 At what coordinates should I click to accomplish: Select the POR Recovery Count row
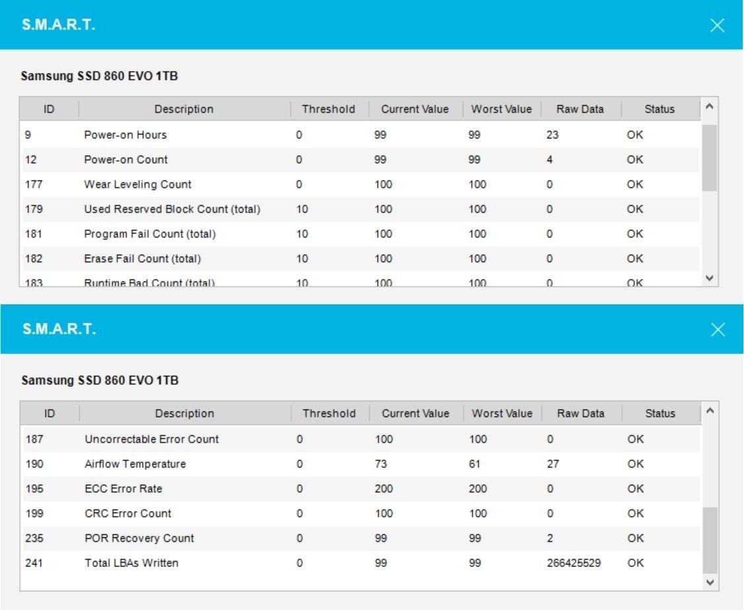click(360, 539)
